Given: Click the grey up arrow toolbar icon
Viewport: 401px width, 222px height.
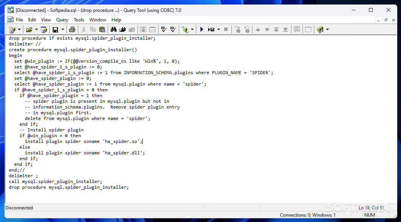Looking at the screenshot, I should coord(258,29).
